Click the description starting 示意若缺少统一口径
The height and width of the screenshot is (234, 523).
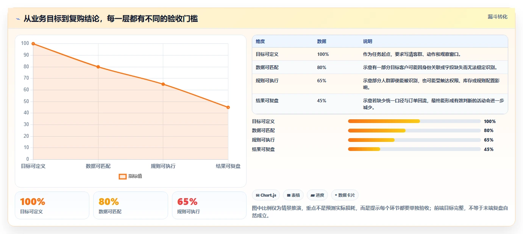point(433,104)
